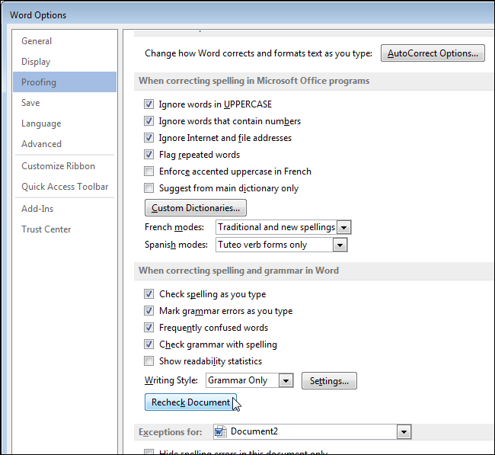Open the French modes dropdown

[x=343, y=227]
